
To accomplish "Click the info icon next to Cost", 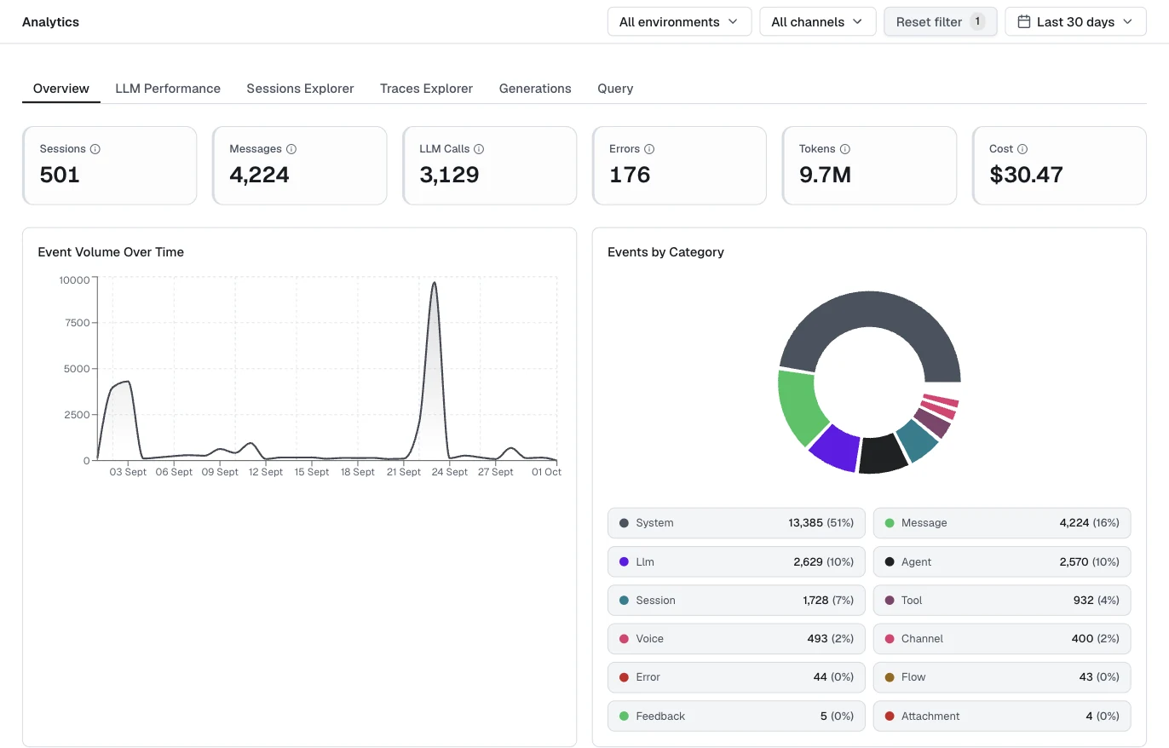I will 1022,149.
